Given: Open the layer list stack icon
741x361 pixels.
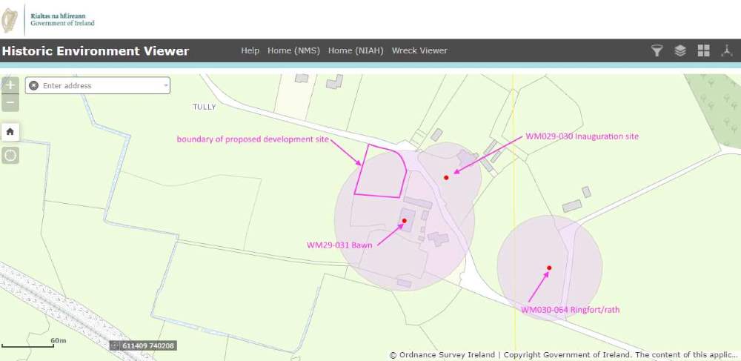Looking at the screenshot, I should click(x=680, y=50).
